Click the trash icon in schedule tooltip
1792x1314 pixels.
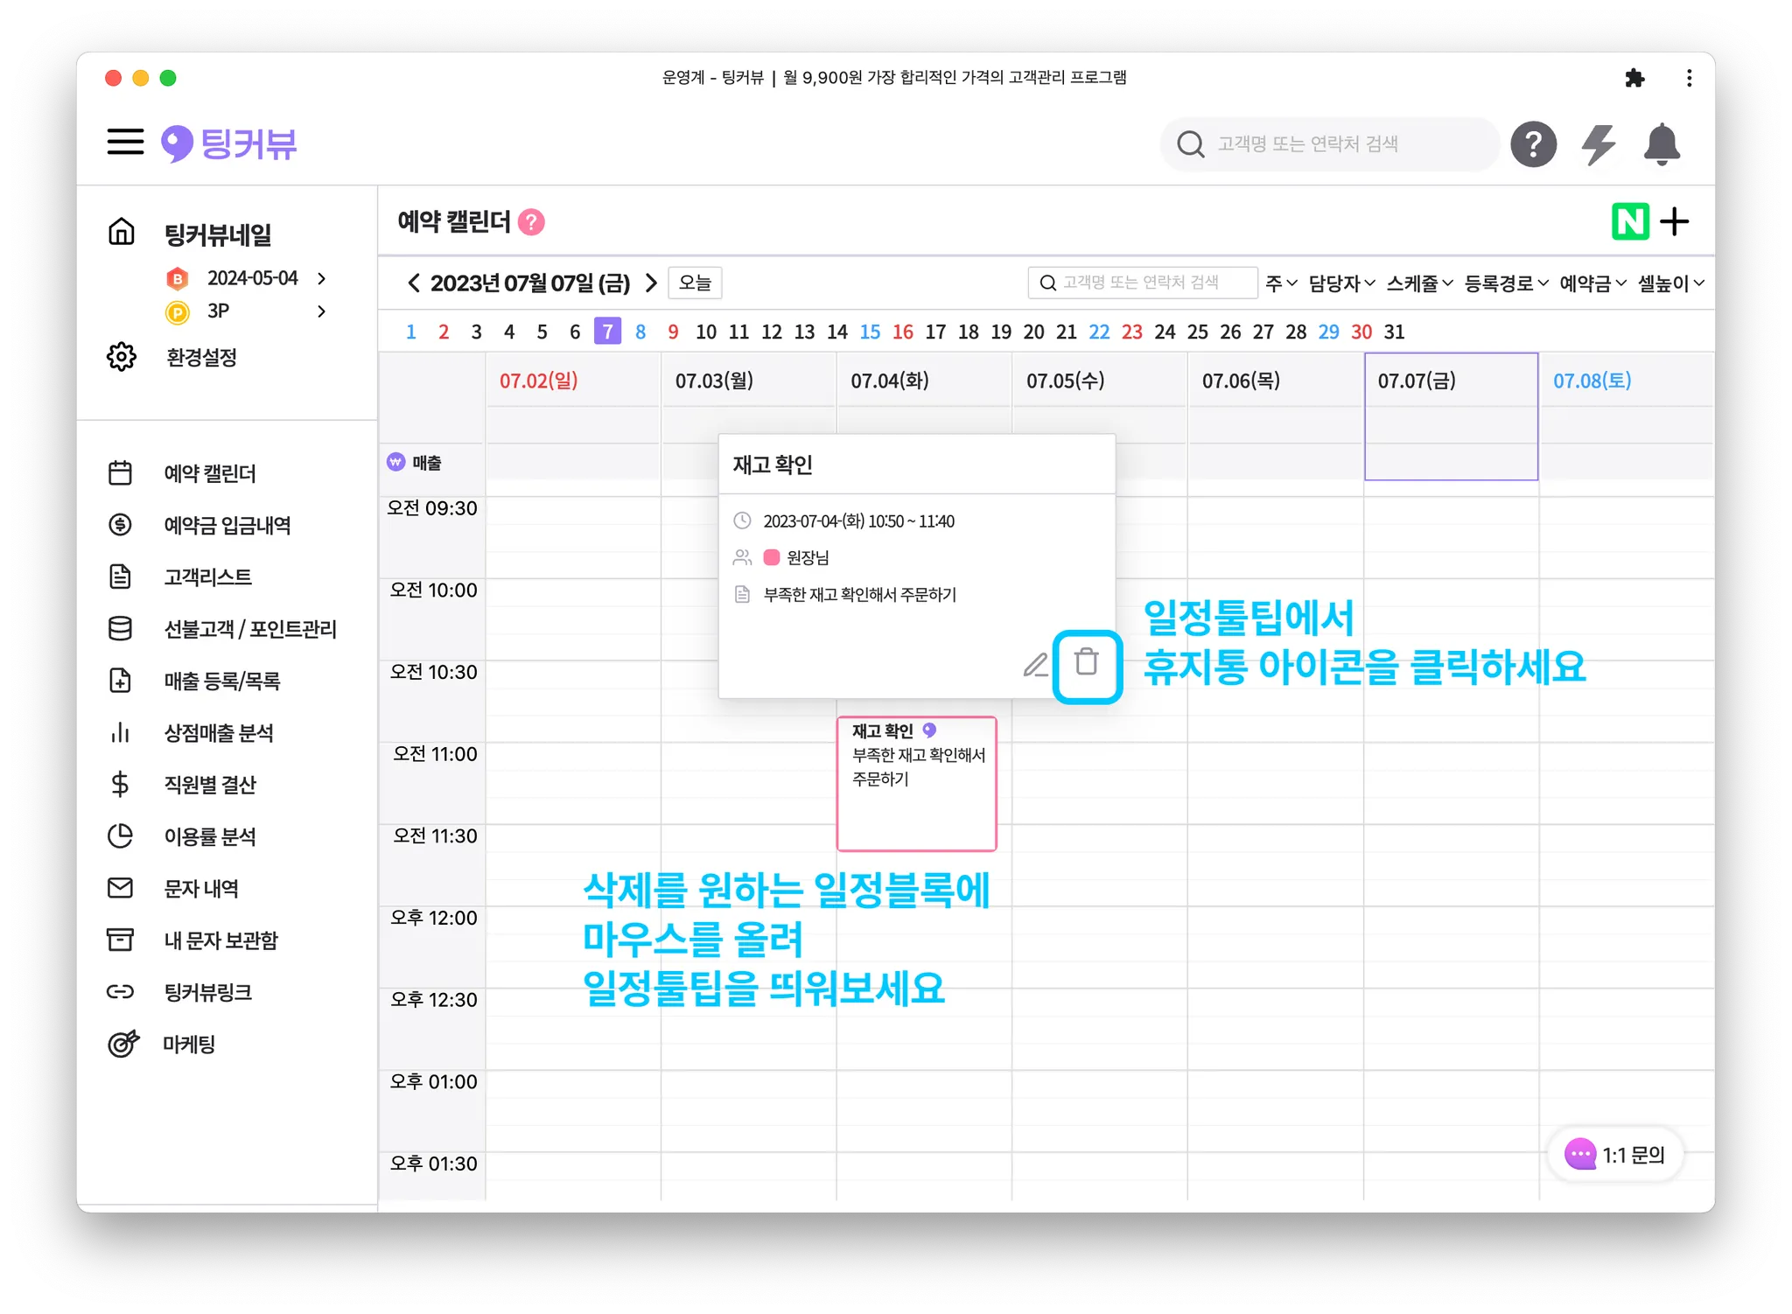1086,663
